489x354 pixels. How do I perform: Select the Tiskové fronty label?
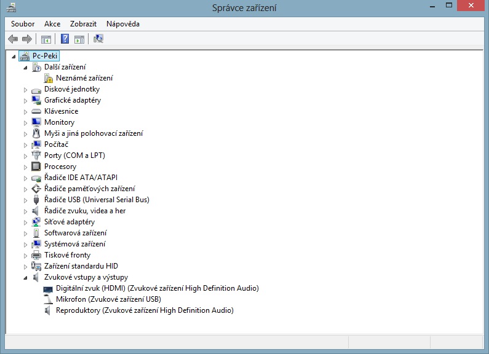coord(68,255)
